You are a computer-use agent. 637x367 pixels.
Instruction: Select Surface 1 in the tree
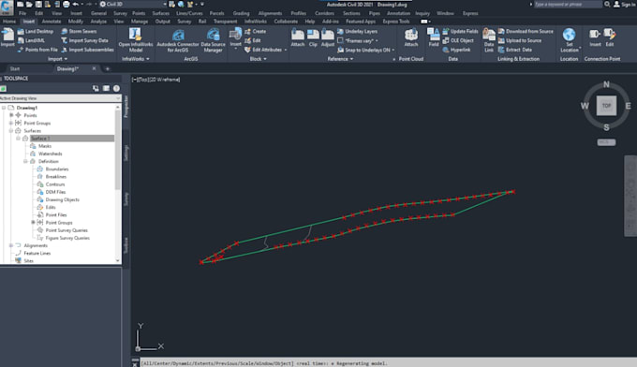point(39,139)
